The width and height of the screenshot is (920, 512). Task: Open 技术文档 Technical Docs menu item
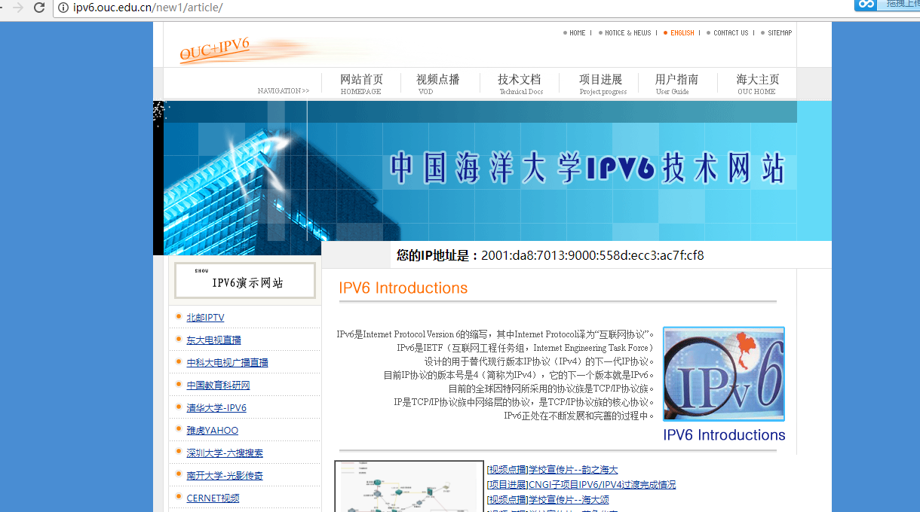click(520, 83)
